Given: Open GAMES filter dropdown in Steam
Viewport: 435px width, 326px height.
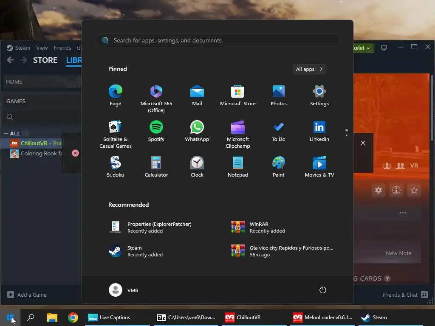Looking at the screenshot, I should point(42,101).
